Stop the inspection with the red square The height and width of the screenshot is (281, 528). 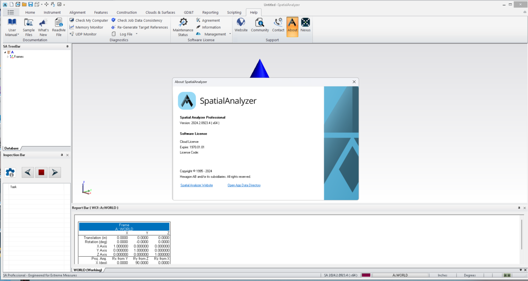point(41,172)
